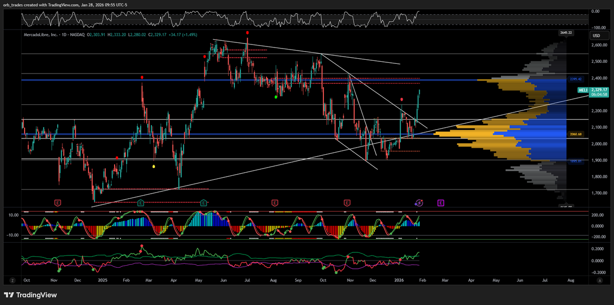
Task: Click the teal earnings marker near early May 2025
Action: coord(204,203)
